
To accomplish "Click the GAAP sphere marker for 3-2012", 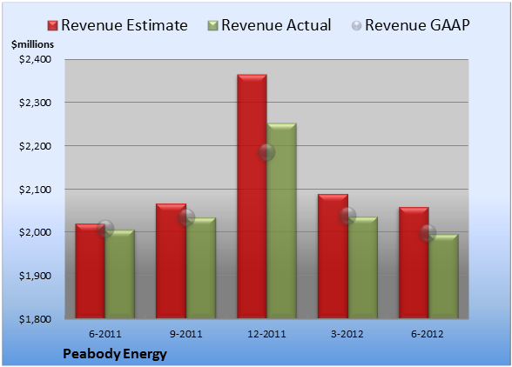I will [347, 216].
